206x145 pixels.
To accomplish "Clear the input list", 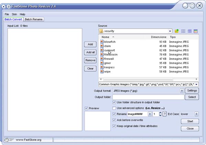I will click(x=90, y=69).
